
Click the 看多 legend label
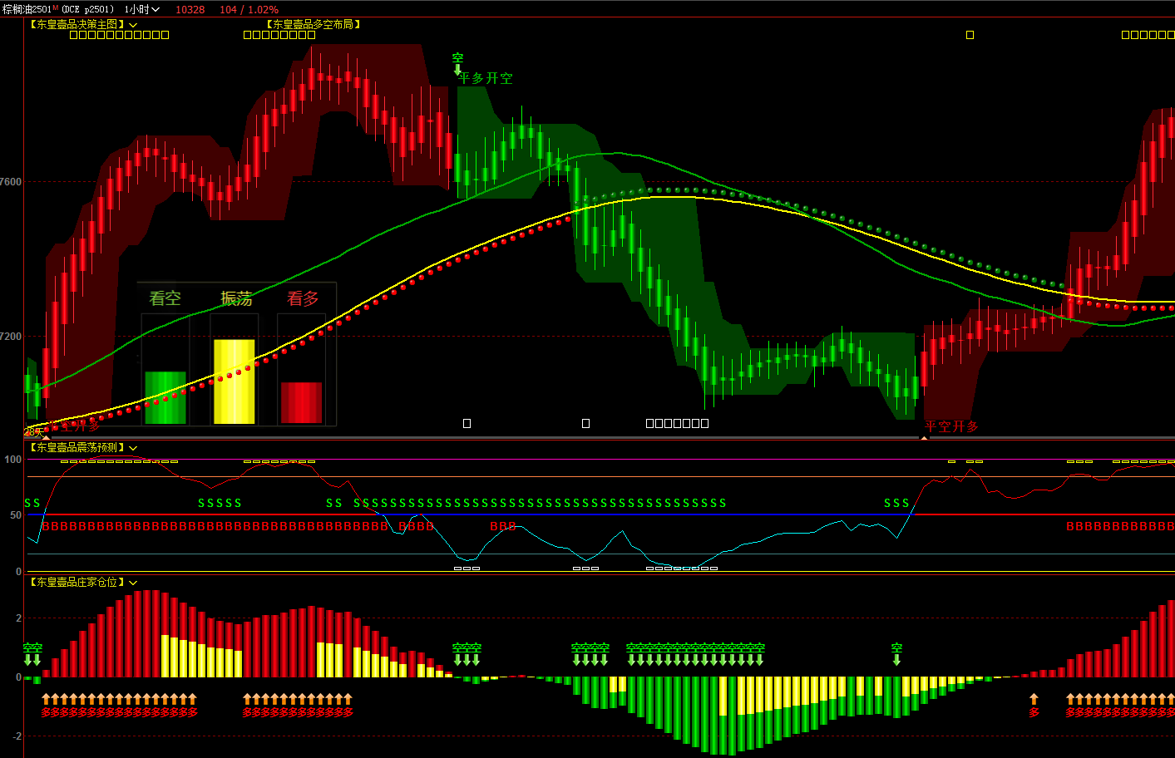pos(303,298)
